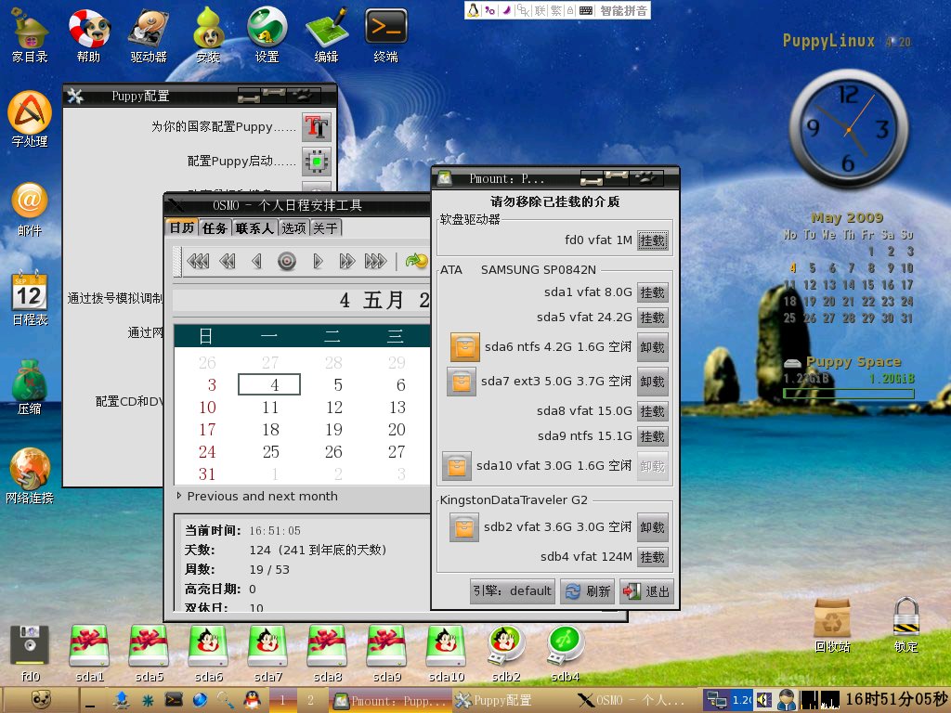Go to previous day in OSMO
This screenshot has width=951, height=713.
tap(256, 261)
